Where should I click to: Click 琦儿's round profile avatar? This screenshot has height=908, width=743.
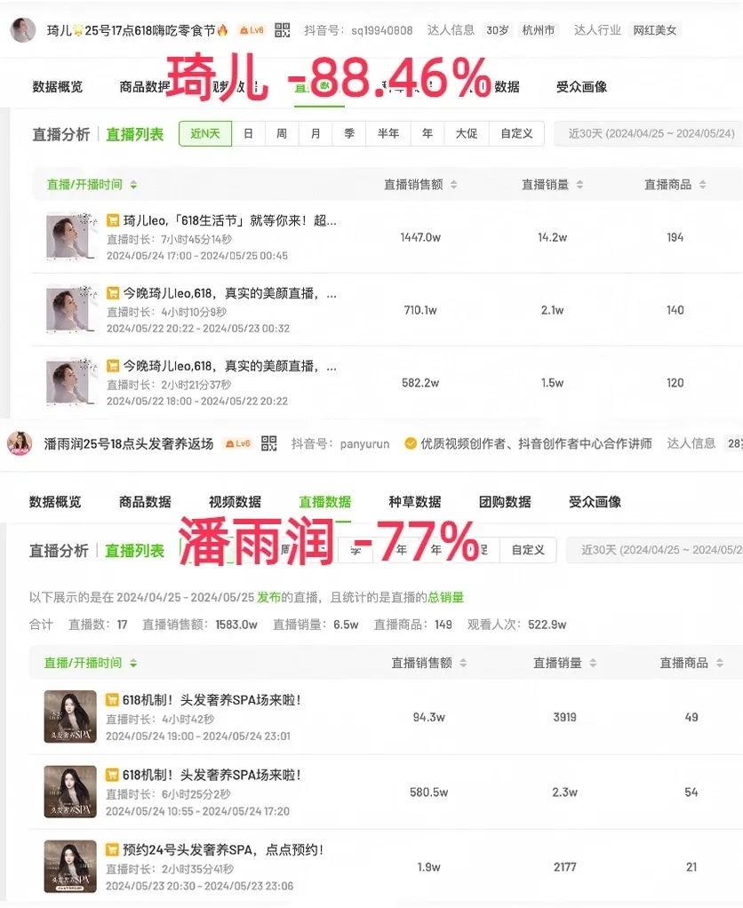(x=23, y=30)
